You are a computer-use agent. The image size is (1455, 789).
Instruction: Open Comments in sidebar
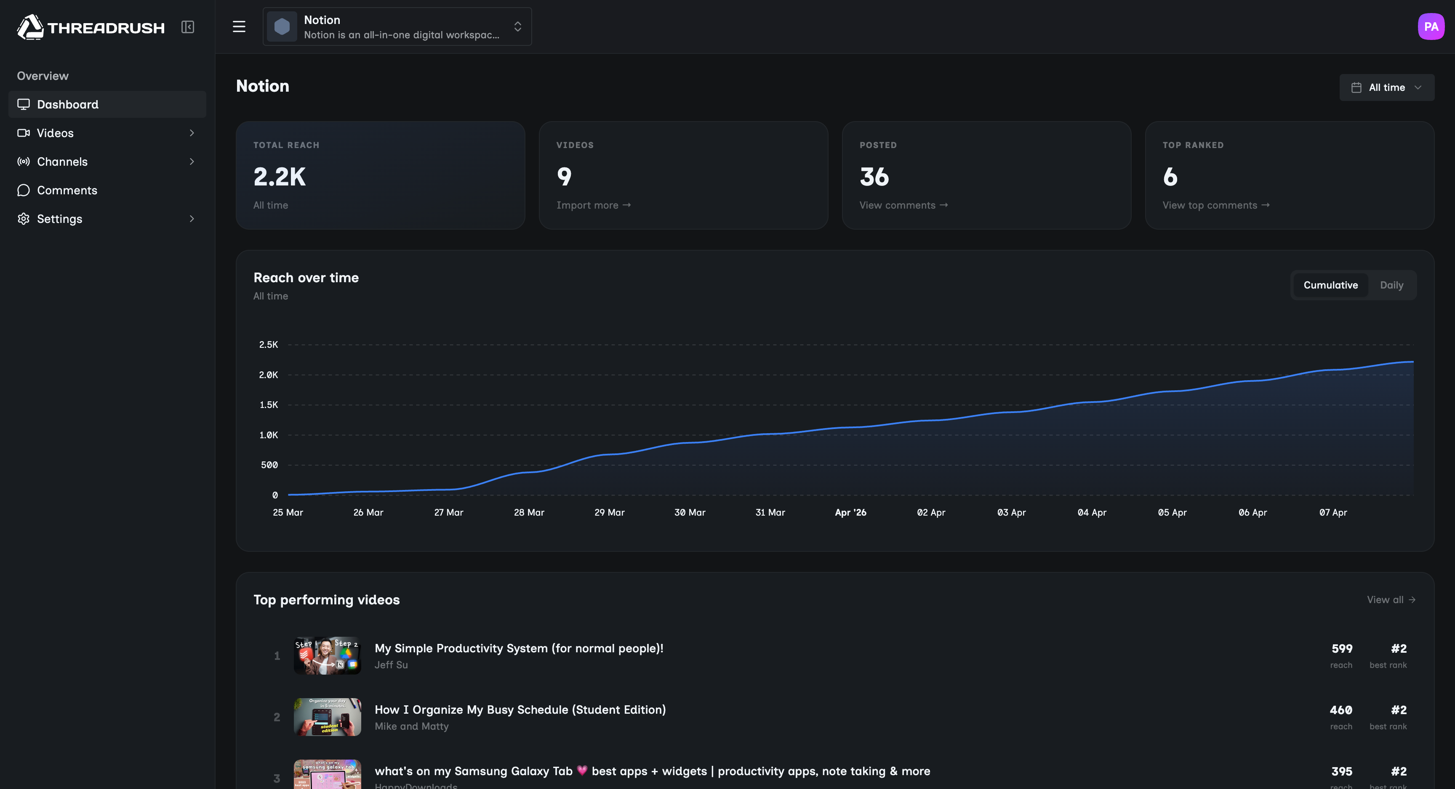coord(107,190)
